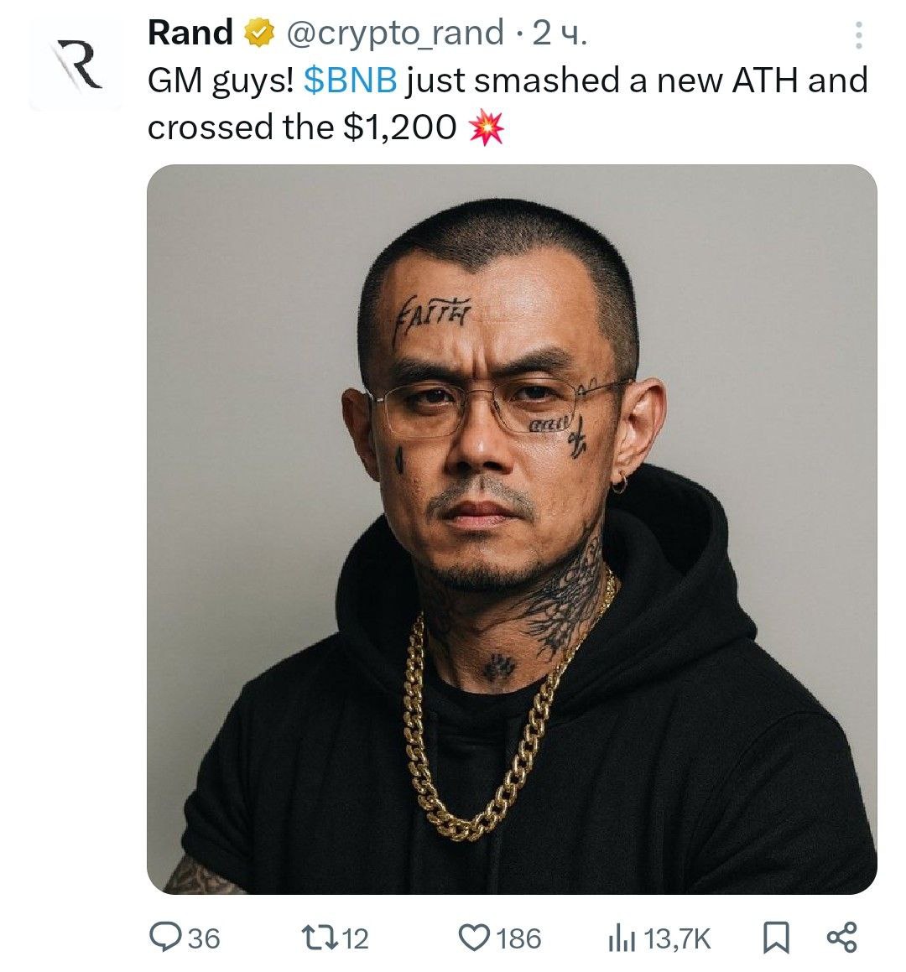The image size is (906, 972).
Task: Click the reply speech bubble icon
Action: (164, 937)
